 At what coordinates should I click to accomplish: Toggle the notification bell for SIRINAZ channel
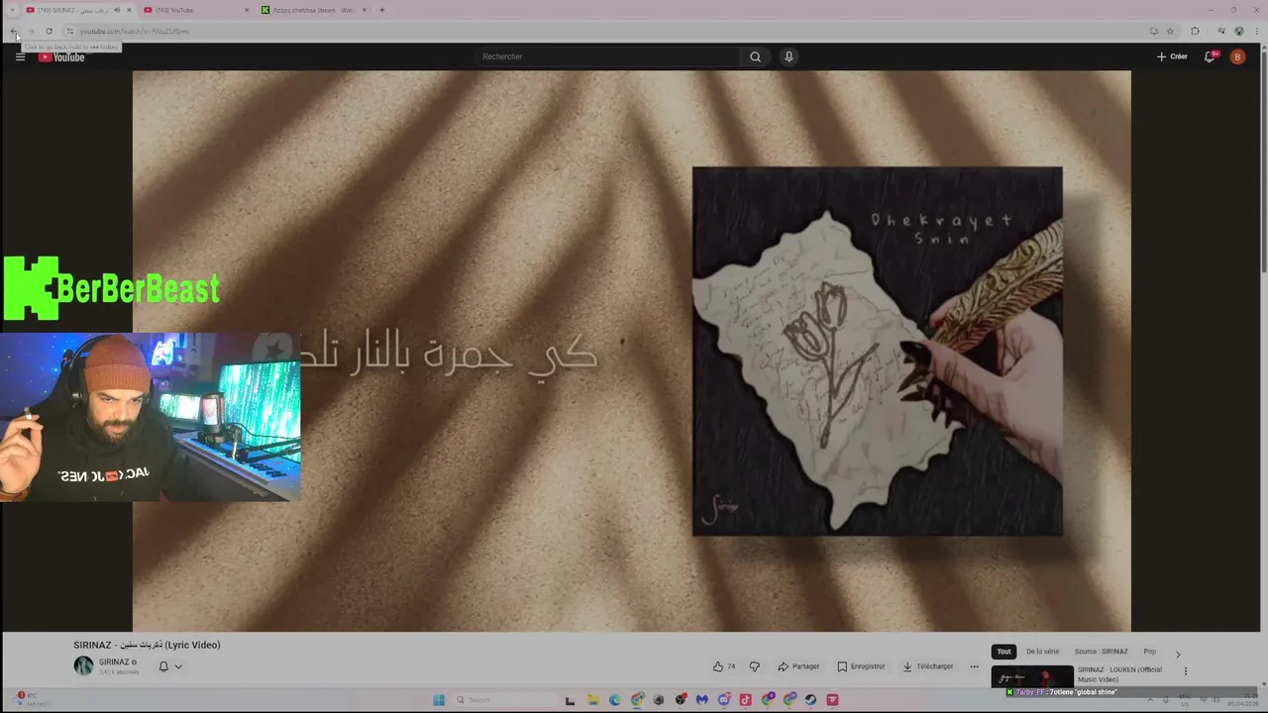(163, 666)
